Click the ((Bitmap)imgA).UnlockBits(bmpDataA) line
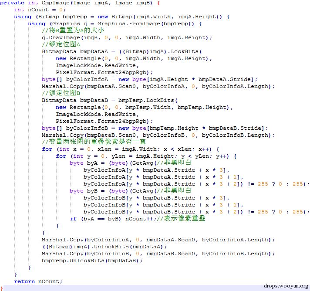 104,247
